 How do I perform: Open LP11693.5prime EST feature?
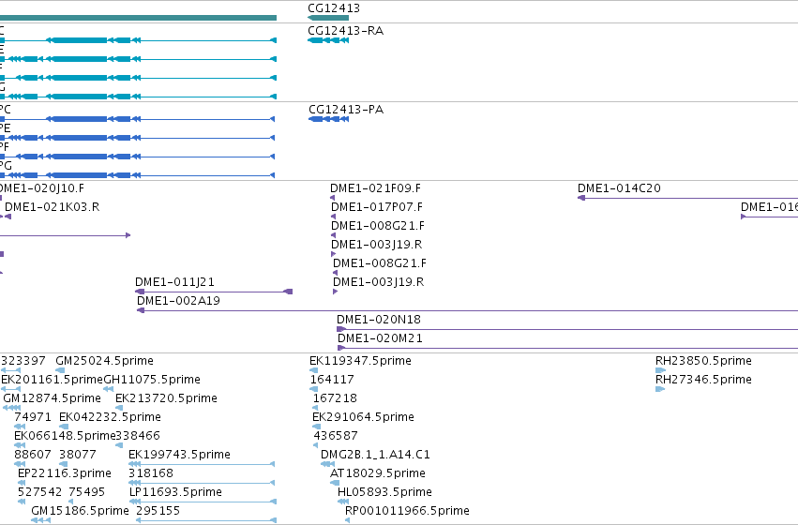(203, 502)
